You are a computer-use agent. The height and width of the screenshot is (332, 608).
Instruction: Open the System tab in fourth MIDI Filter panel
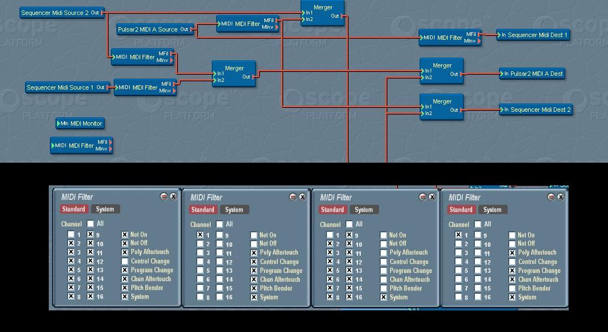[493, 209]
